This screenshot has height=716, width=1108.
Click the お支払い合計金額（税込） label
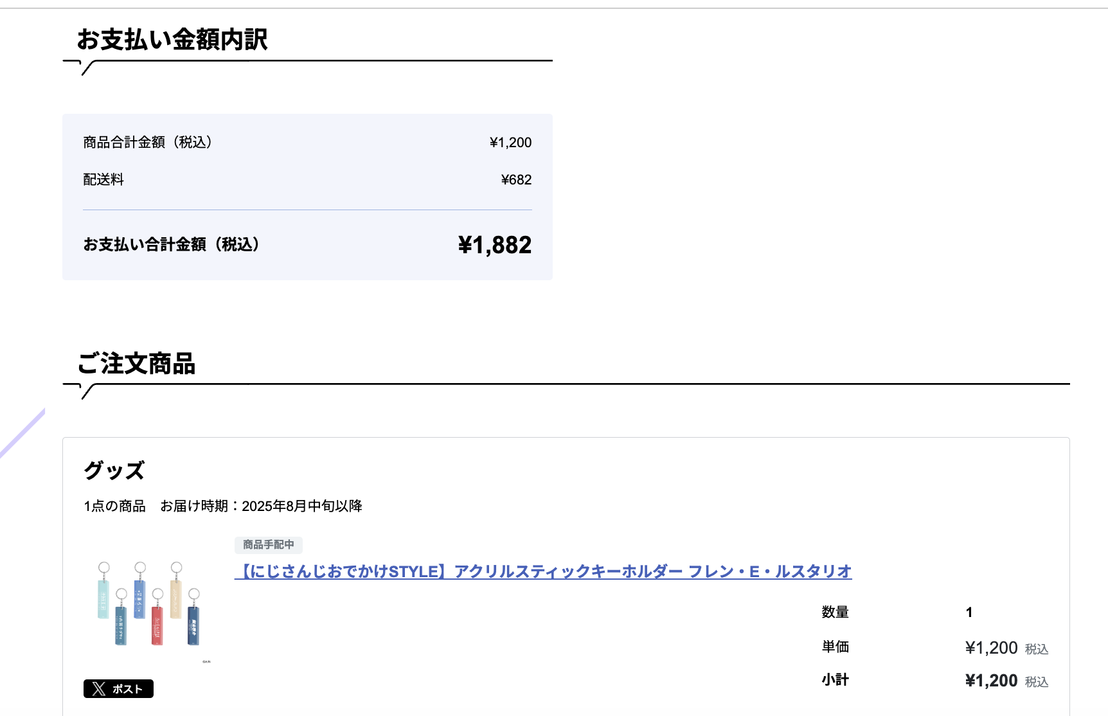click(172, 245)
